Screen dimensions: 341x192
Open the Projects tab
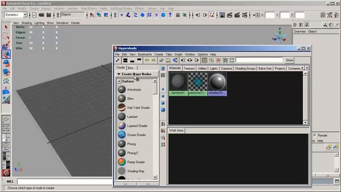280,68
